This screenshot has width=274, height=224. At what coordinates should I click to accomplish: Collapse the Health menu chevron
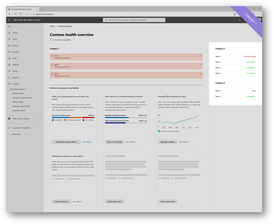tap(40, 84)
